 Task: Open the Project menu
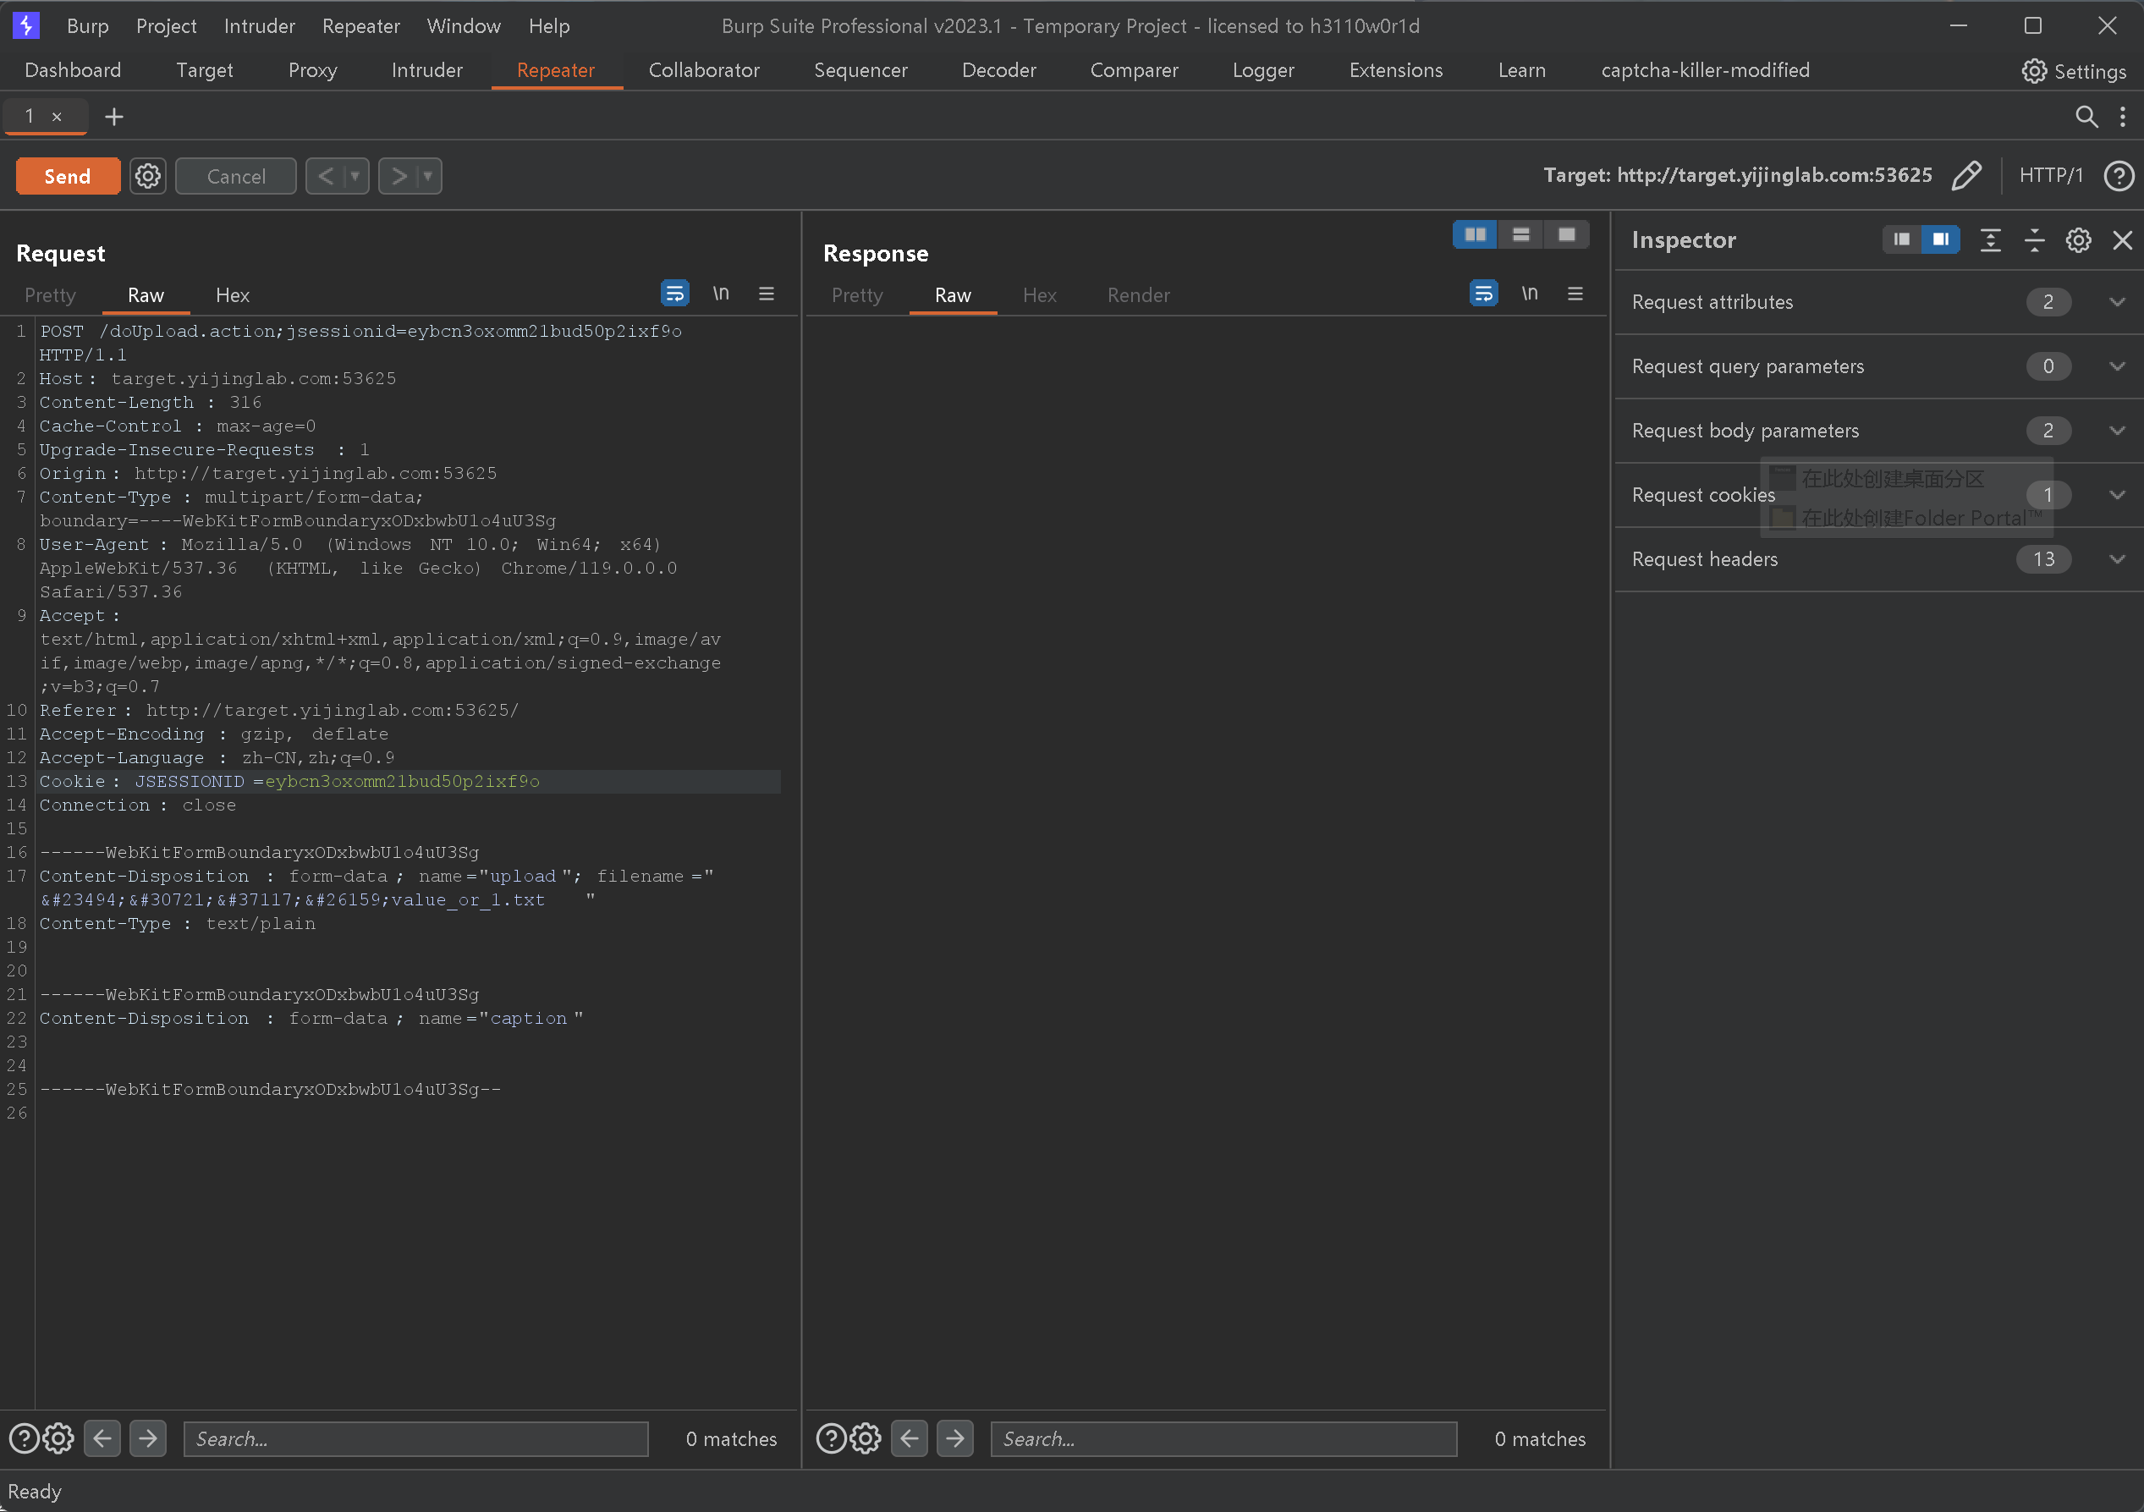[x=166, y=26]
